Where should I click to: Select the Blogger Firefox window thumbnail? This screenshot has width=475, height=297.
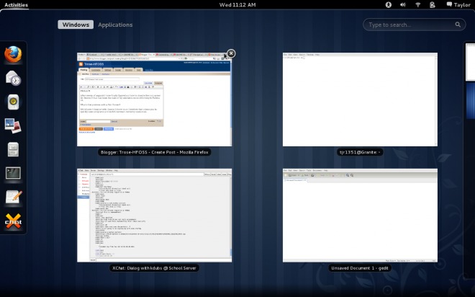[155, 99]
